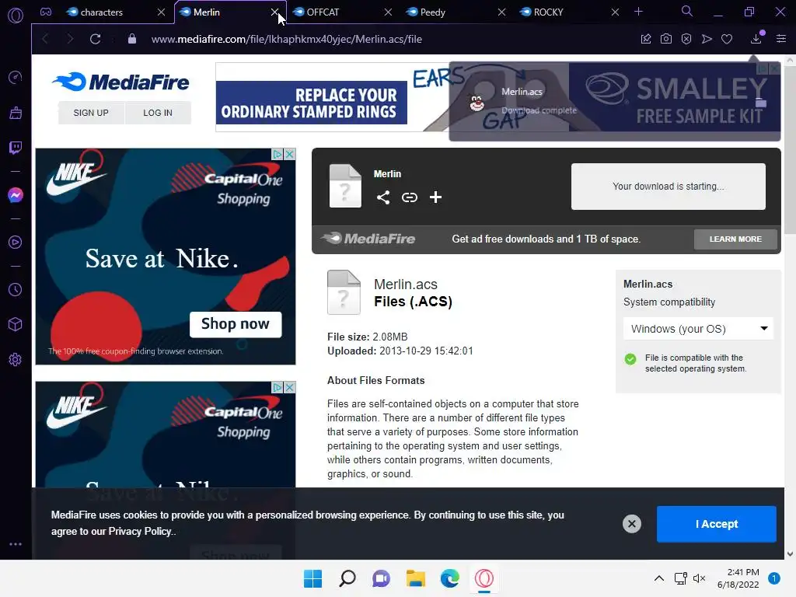The image size is (796, 597).
Task: Go forward to next page
Action: pyautogui.click(x=70, y=39)
